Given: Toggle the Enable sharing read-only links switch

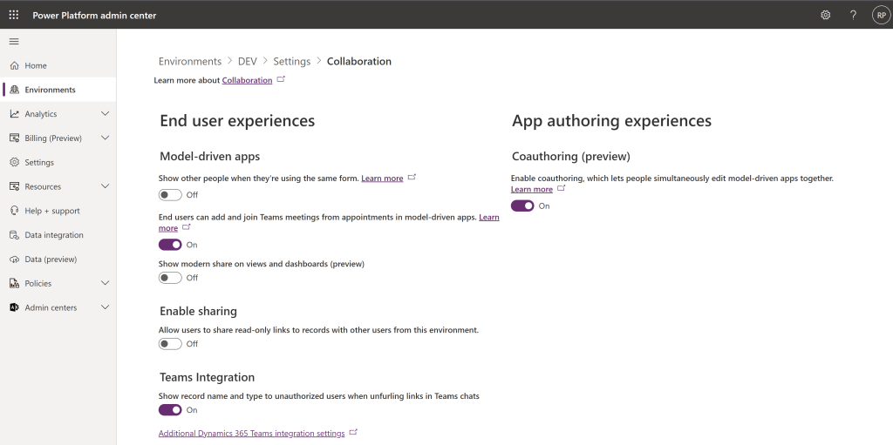Looking at the screenshot, I should 170,344.
